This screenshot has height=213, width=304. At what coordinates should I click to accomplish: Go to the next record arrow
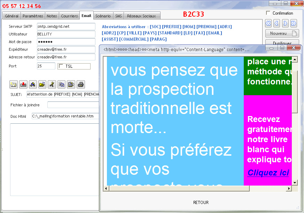coord(285,23)
